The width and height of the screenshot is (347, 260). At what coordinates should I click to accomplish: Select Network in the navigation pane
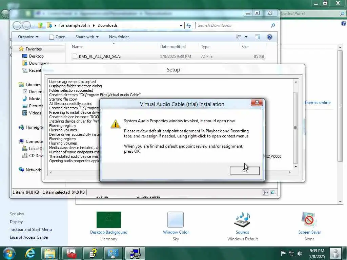(x=34, y=170)
